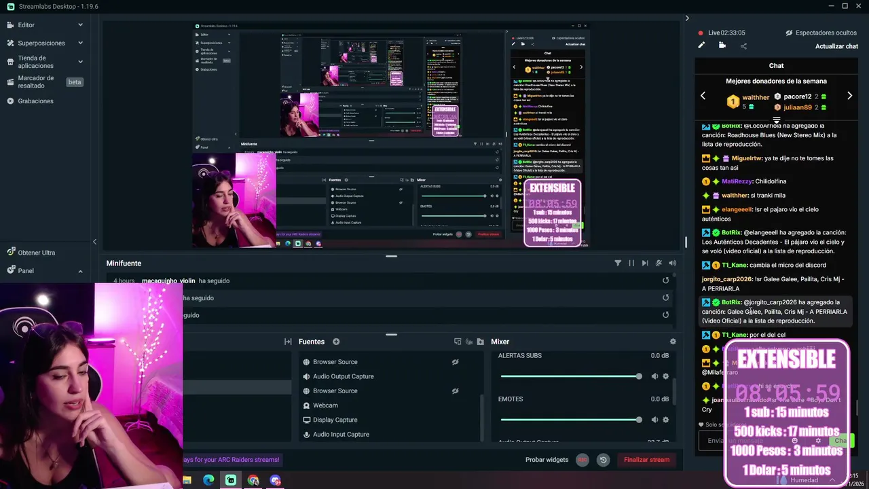
Task: Click the Probar widgets button
Action: (547, 460)
